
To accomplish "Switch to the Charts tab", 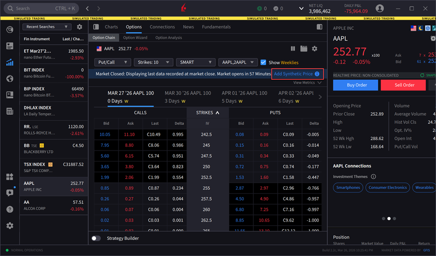I will point(111,27).
